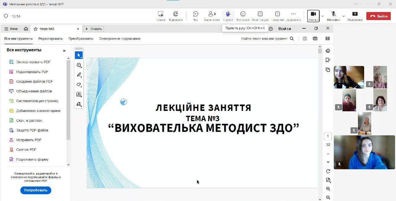Pick the comment bubble tool in quick toolbar
The height and width of the screenshot is (201, 396).
(79, 65)
